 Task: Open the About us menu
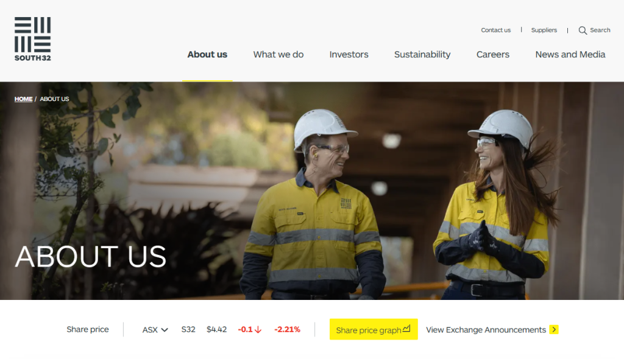click(207, 55)
